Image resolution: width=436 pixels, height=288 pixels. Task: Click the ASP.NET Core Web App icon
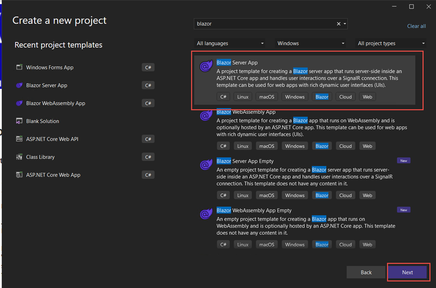19,175
